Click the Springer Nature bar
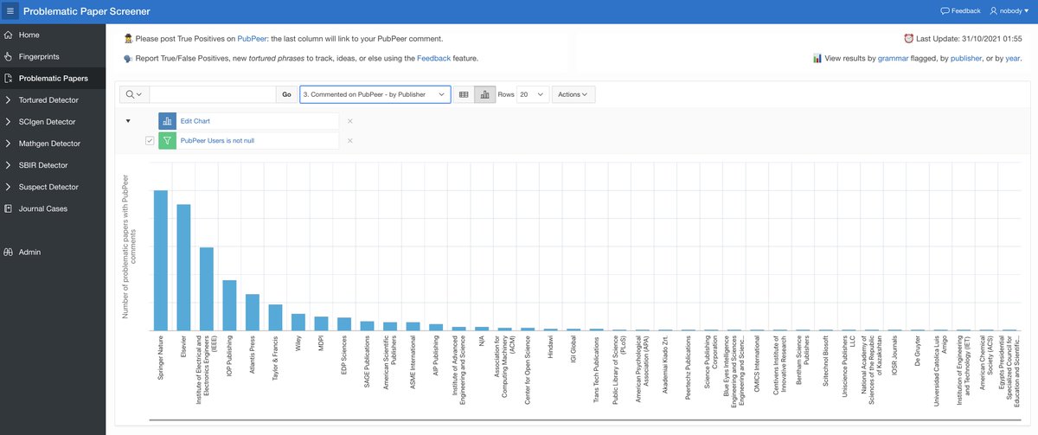The height and width of the screenshot is (435, 1038). pos(161,260)
